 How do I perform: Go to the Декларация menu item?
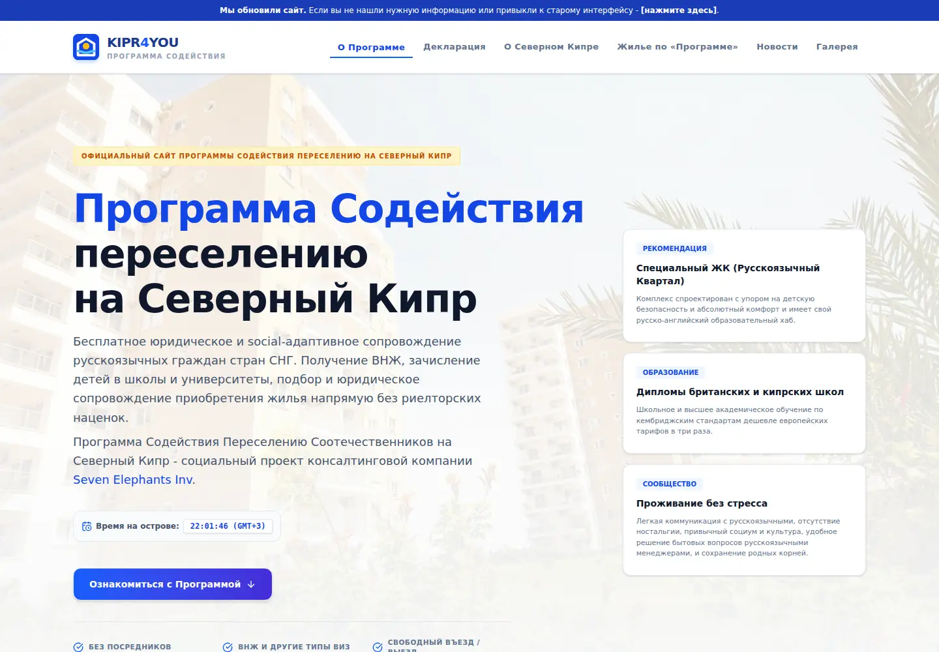(x=455, y=47)
